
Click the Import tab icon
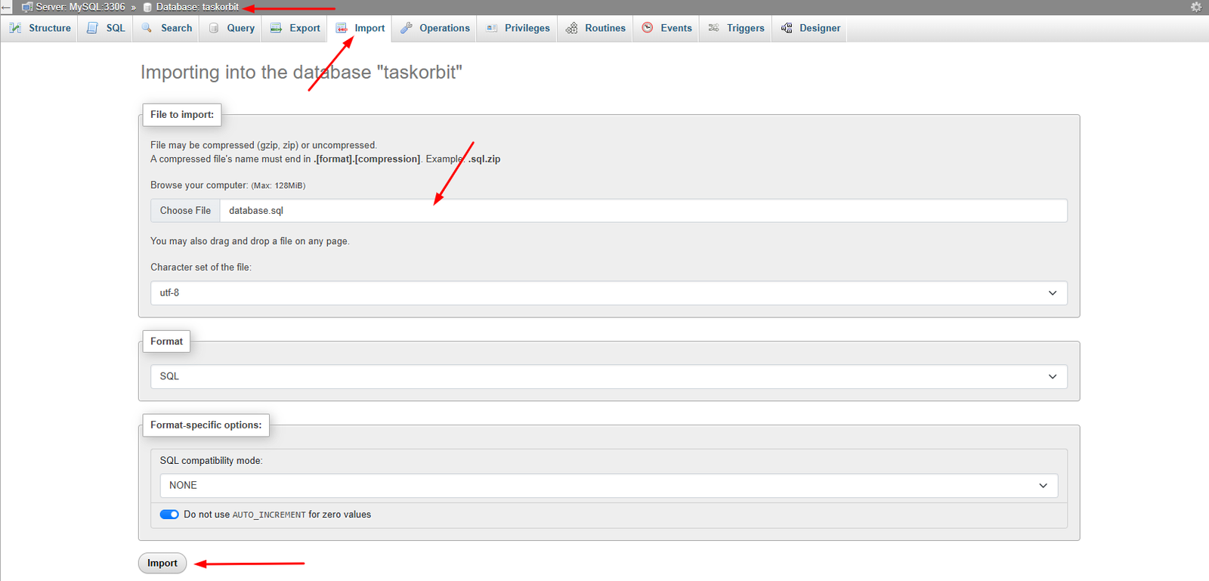point(342,28)
